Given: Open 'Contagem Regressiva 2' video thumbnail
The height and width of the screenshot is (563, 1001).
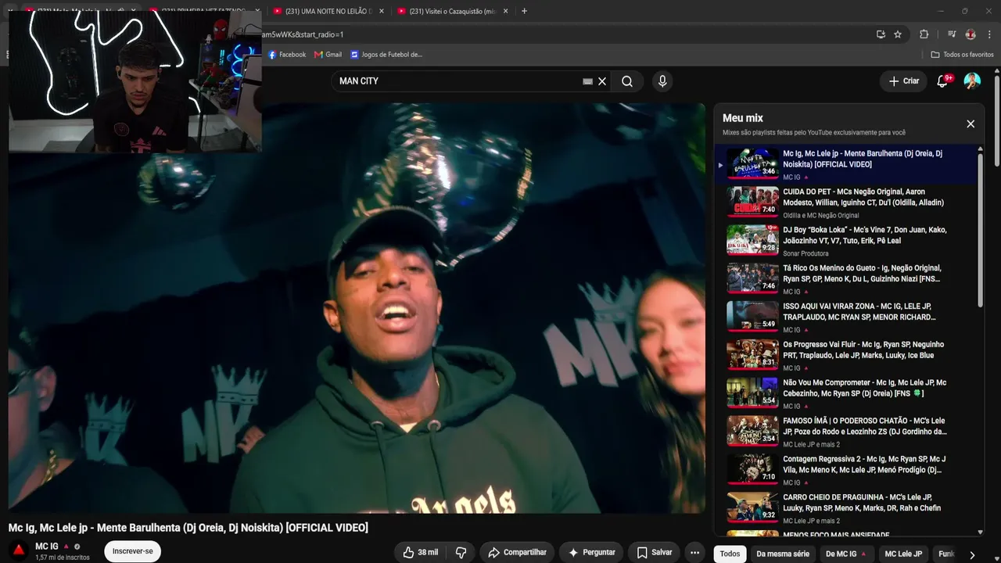Looking at the screenshot, I should click(x=752, y=469).
